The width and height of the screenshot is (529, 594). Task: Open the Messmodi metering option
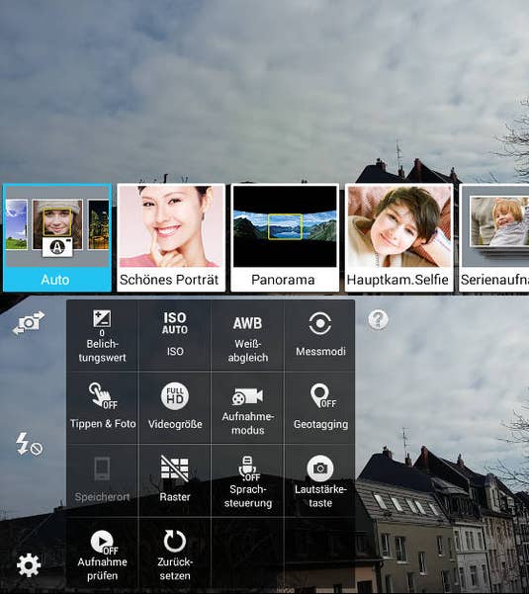point(320,336)
